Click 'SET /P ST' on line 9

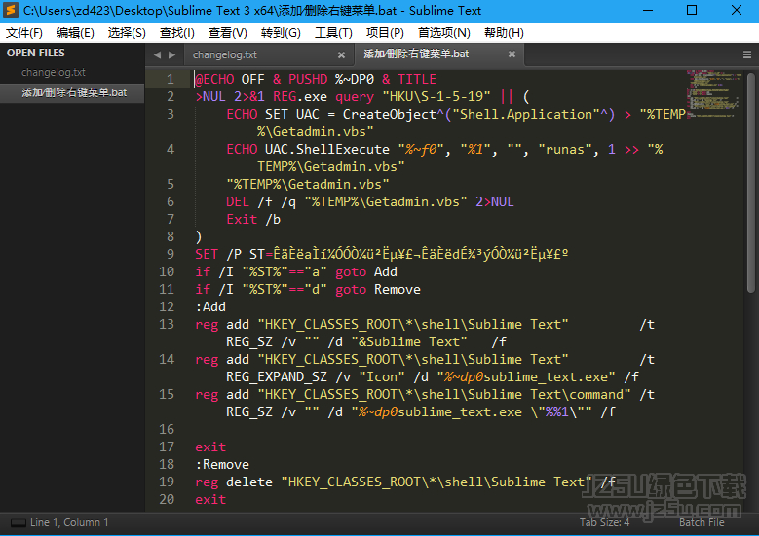click(230, 254)
